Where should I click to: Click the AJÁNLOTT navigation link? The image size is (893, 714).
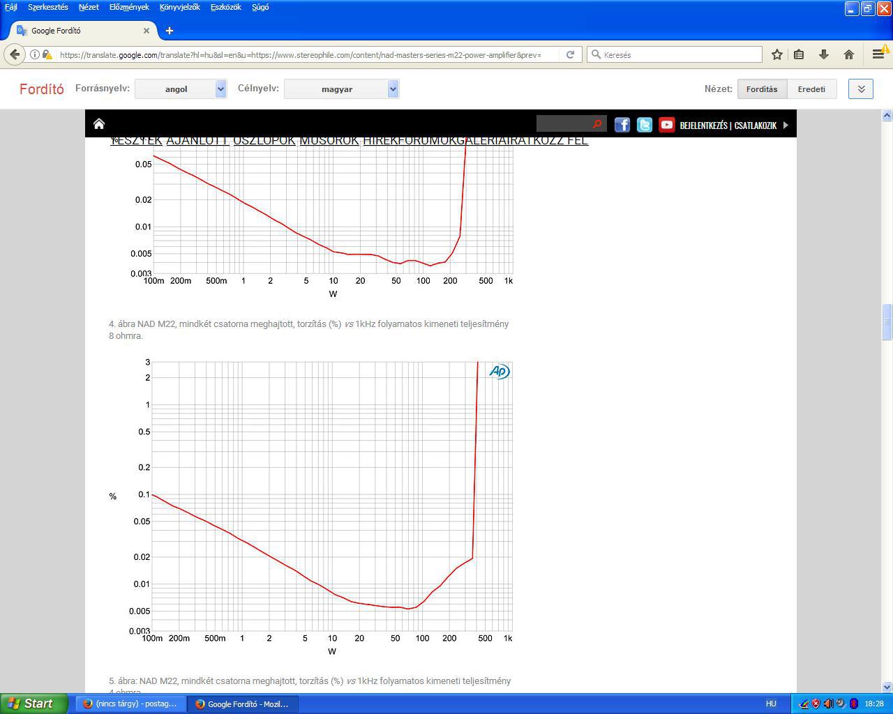point(197,141)
